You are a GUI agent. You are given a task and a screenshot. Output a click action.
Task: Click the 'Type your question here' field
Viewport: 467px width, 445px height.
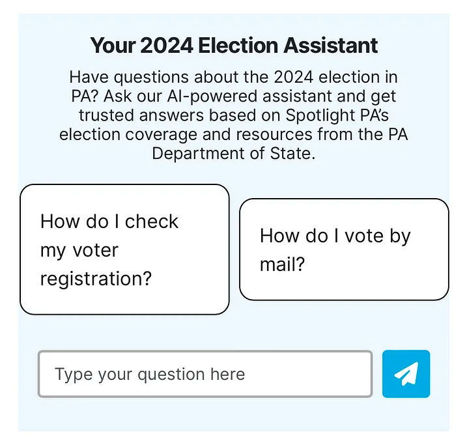[x=205, y=374]
